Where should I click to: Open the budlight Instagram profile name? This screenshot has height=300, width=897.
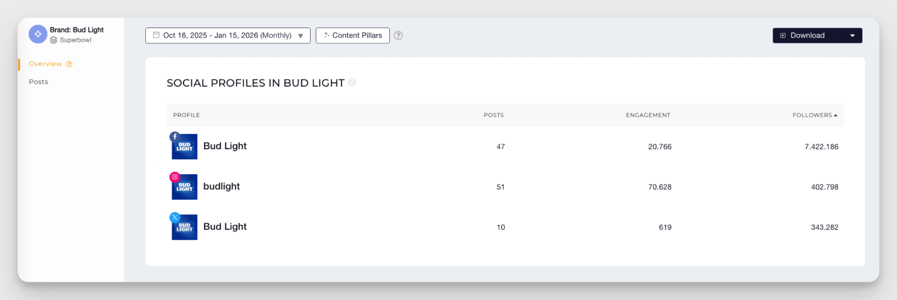[x=222, y=187]
